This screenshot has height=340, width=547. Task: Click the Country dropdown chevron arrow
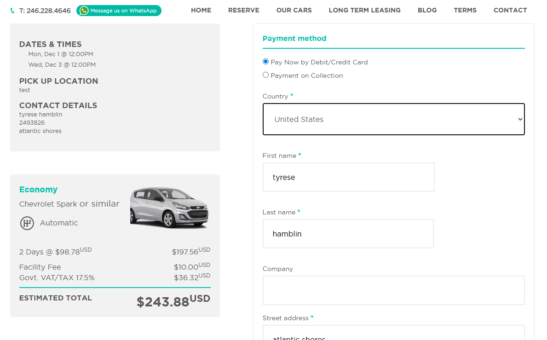click(520, 119)
